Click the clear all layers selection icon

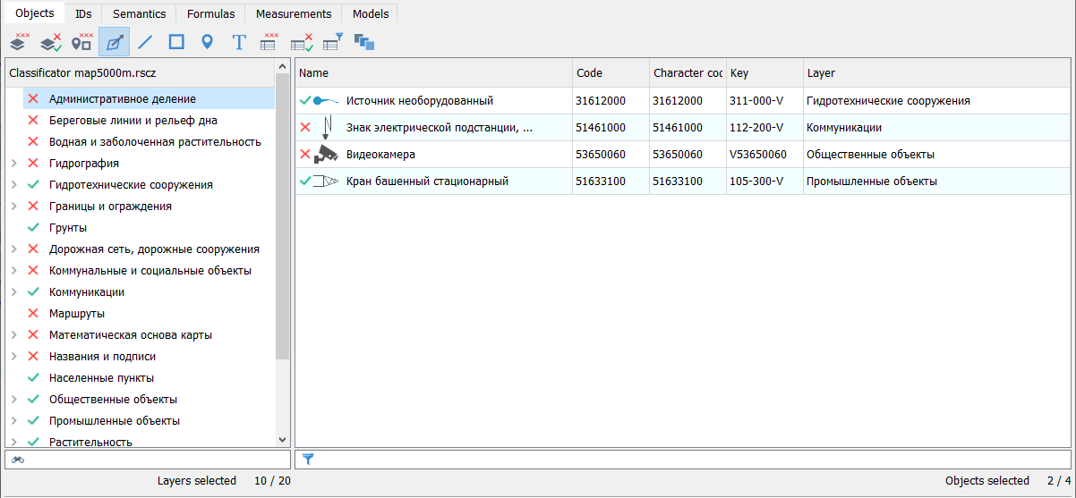pyautogui.click(x=19, y=41)
